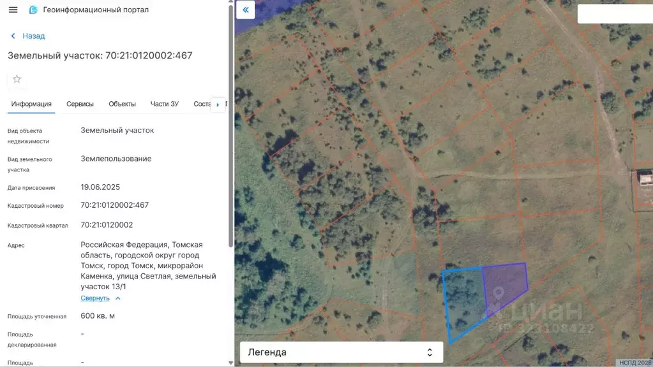Click the left panel vertical scrollbar
Screen dimensions: 653x367
coord(231,127)
